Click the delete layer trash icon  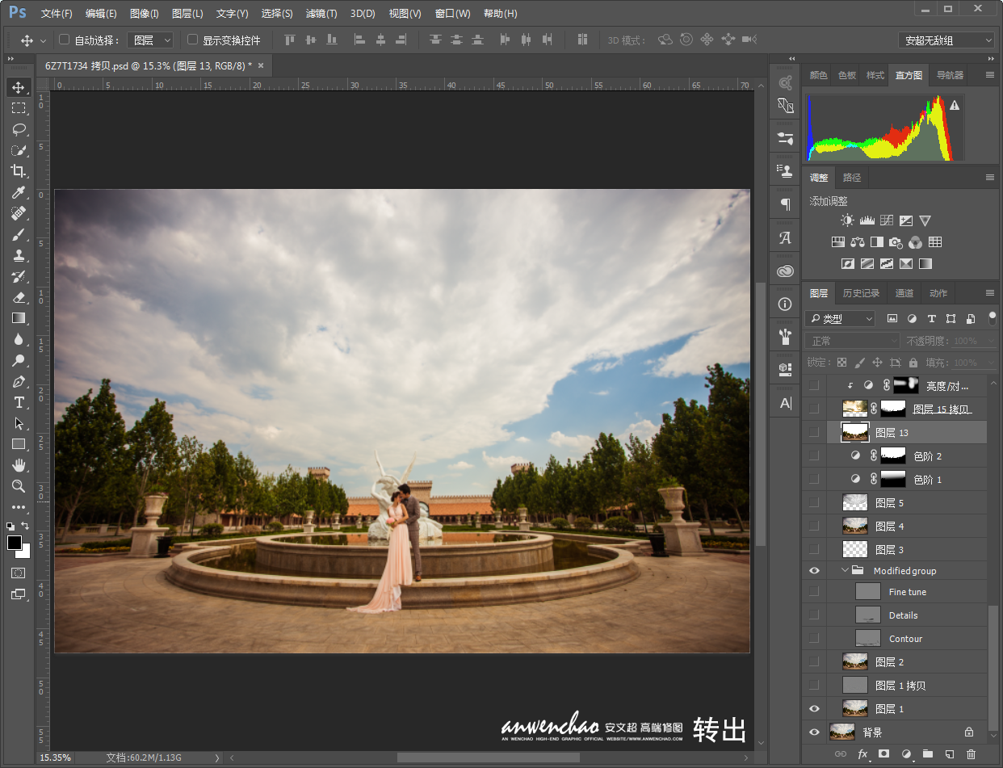coord(972,754)
